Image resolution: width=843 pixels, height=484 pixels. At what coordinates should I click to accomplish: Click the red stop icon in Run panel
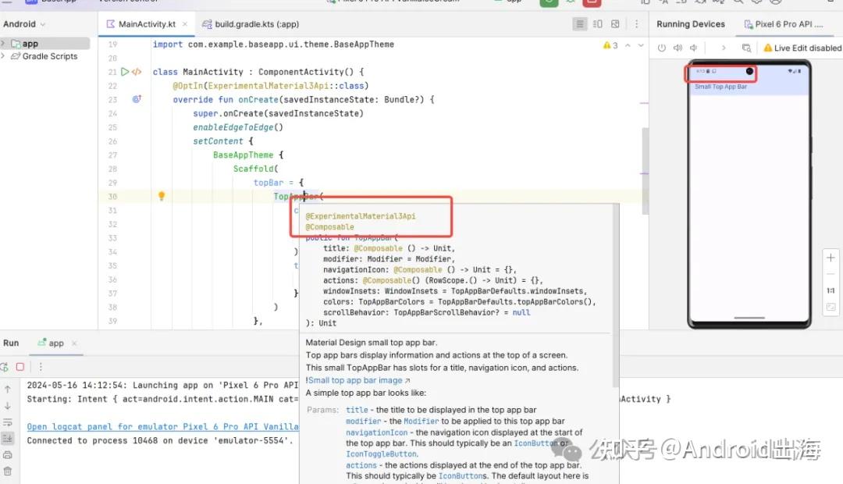[x=20, y=367]
